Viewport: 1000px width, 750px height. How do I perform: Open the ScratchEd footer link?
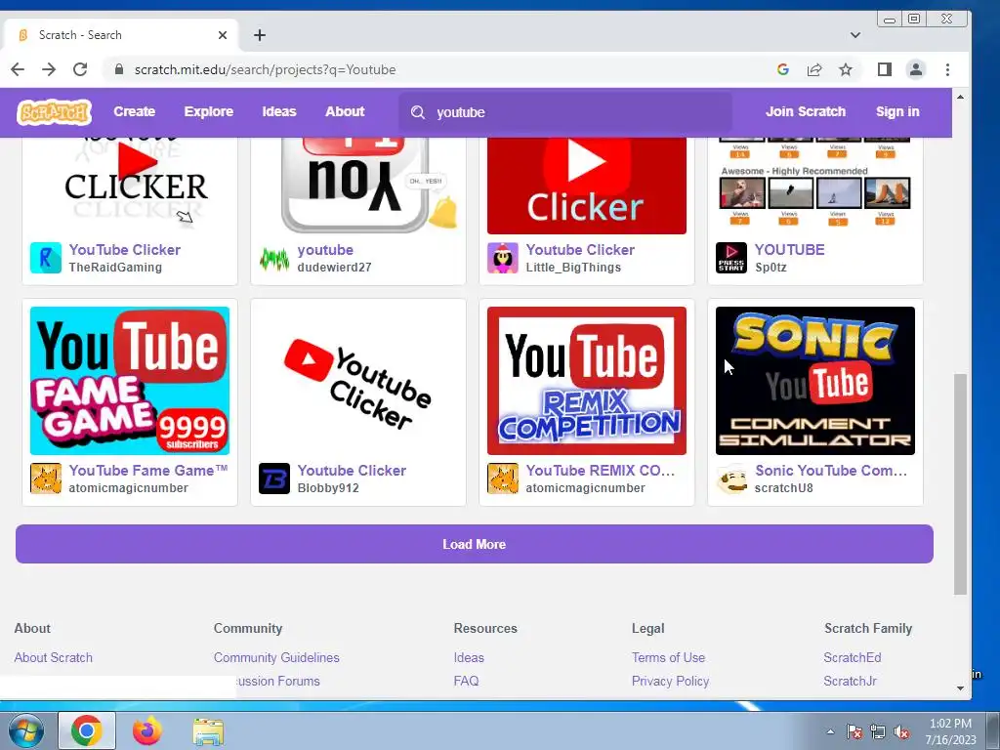pos(852,657)
